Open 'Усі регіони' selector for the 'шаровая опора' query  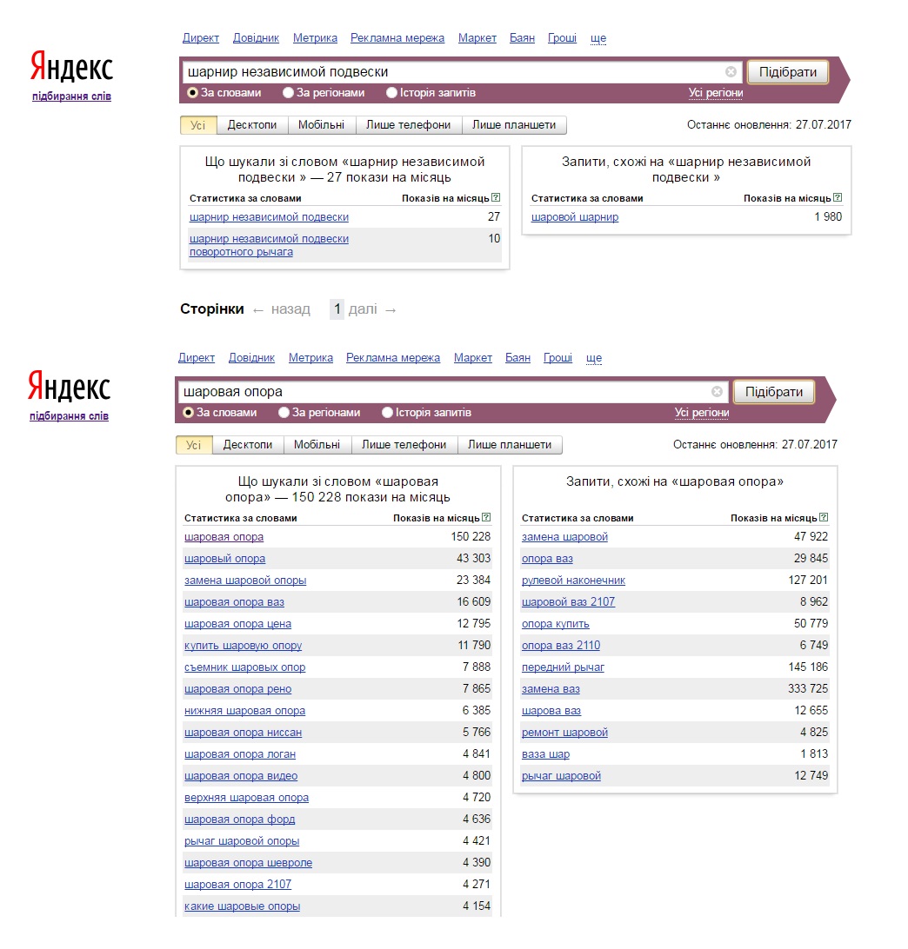pyautogui.click(x=702, y=413)
